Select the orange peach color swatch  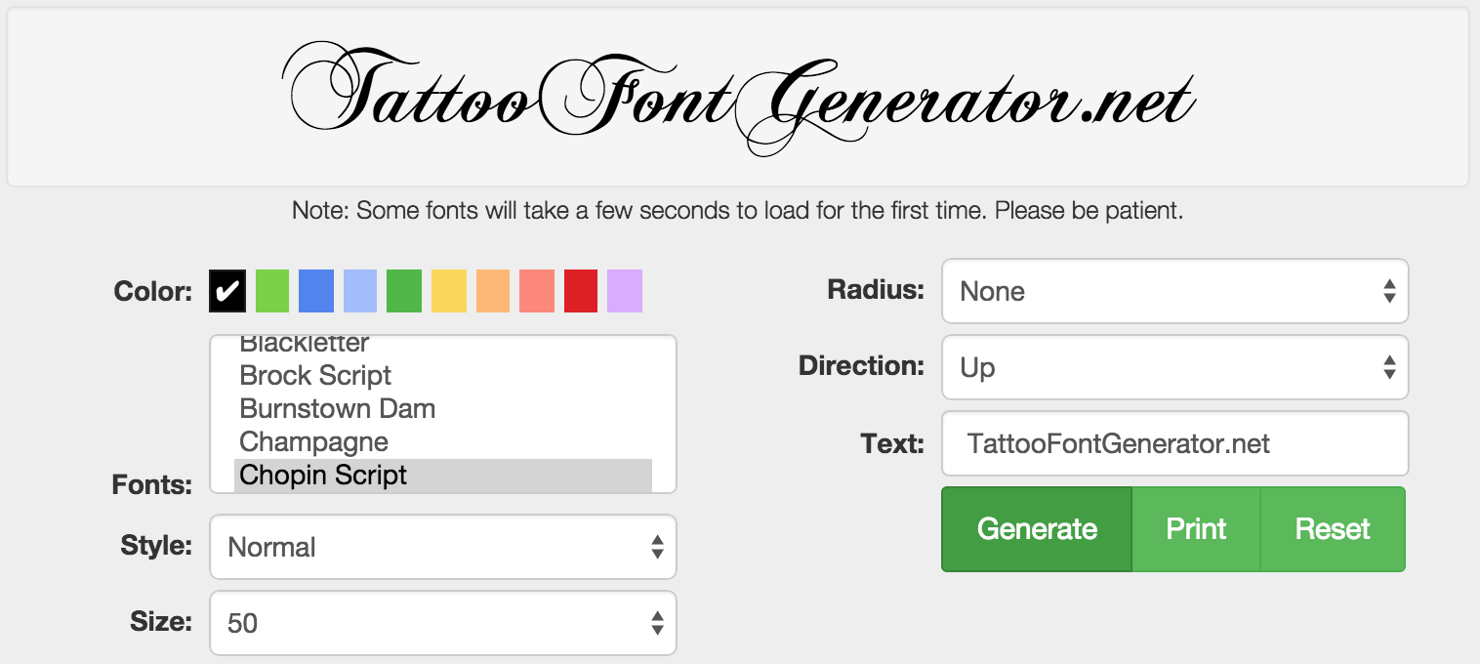(493, 291)
